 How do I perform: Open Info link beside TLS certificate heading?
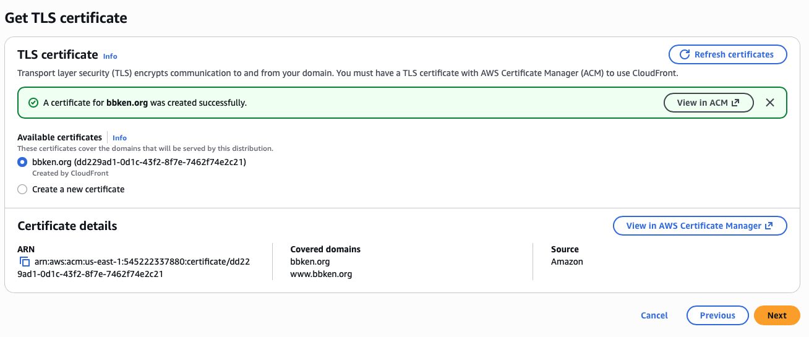click(x=110, y=56)
